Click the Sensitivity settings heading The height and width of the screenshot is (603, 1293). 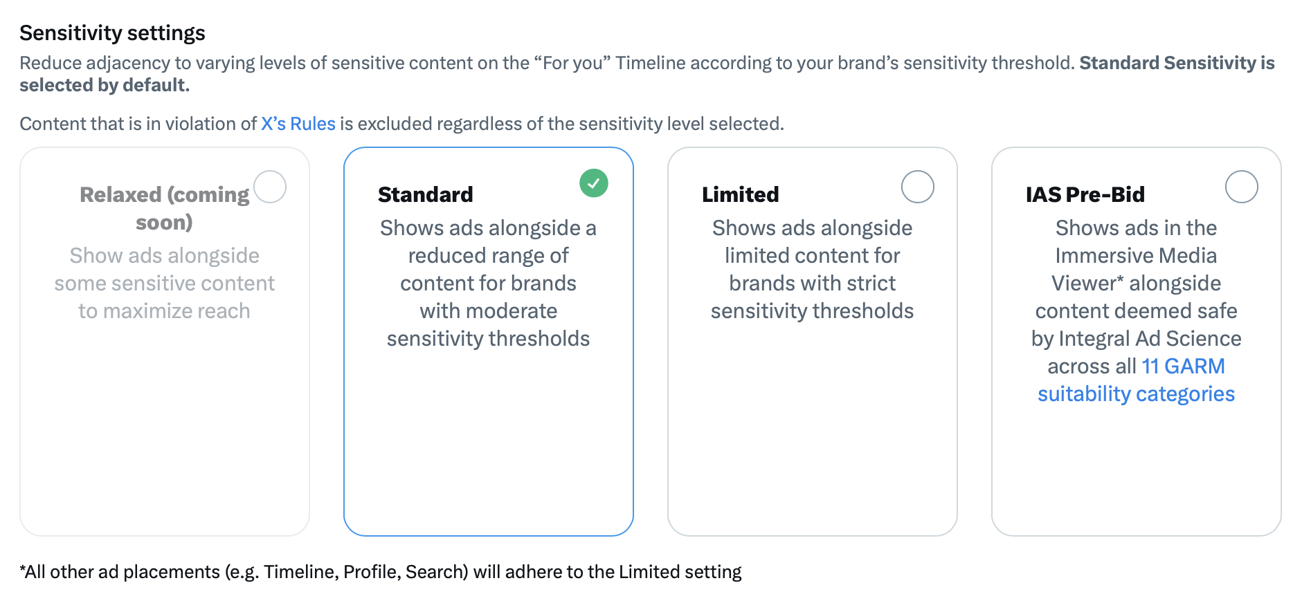pos(112,33)
